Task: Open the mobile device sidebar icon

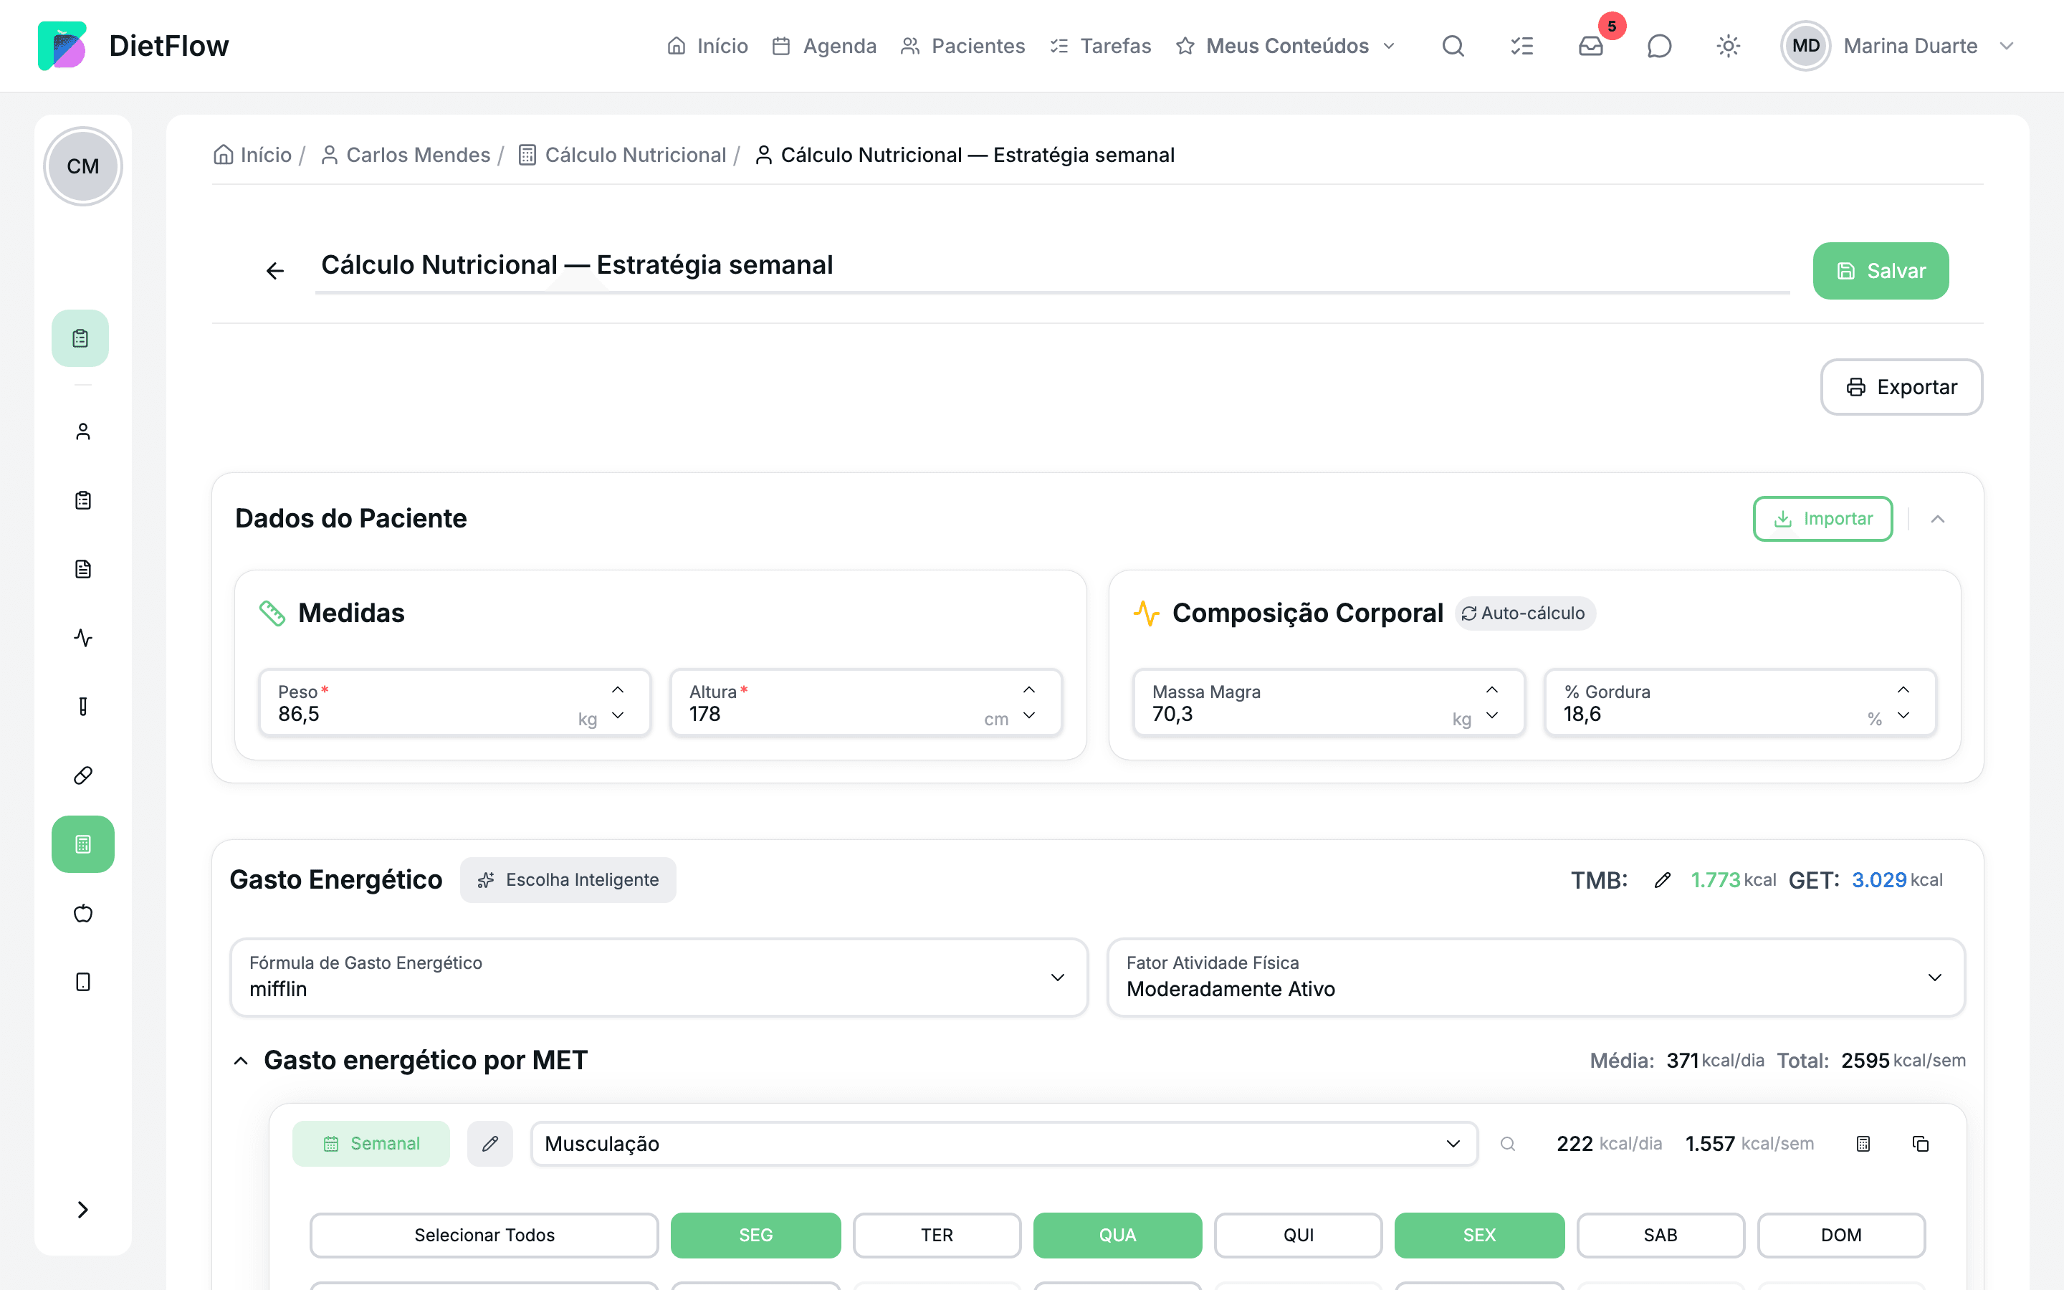Action: [82, 982]
